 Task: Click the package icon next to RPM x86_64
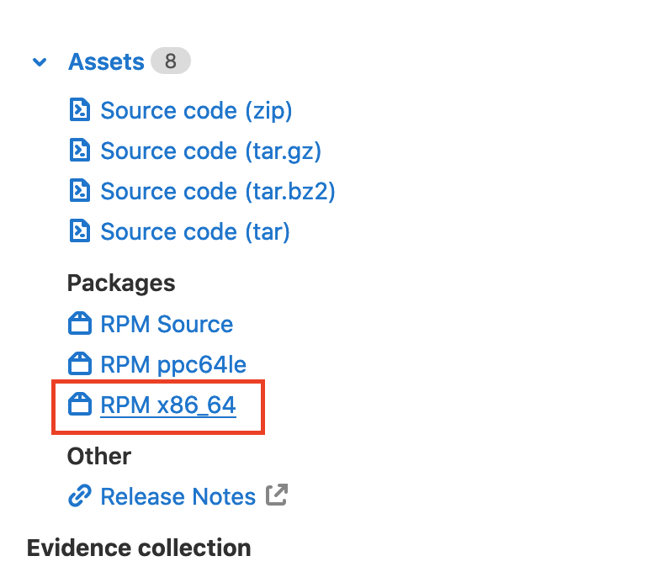click(79, 405)
